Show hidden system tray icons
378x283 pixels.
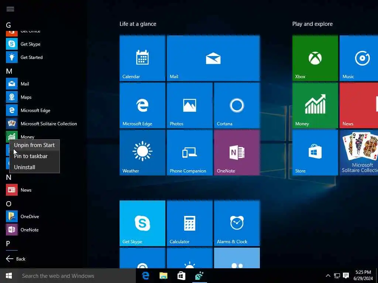328,276
